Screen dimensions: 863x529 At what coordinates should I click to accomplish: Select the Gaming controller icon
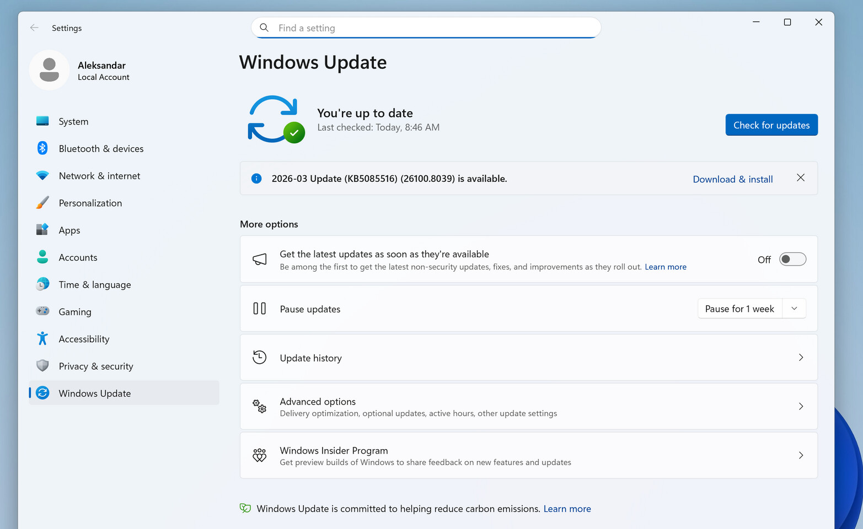pos(42,311)
